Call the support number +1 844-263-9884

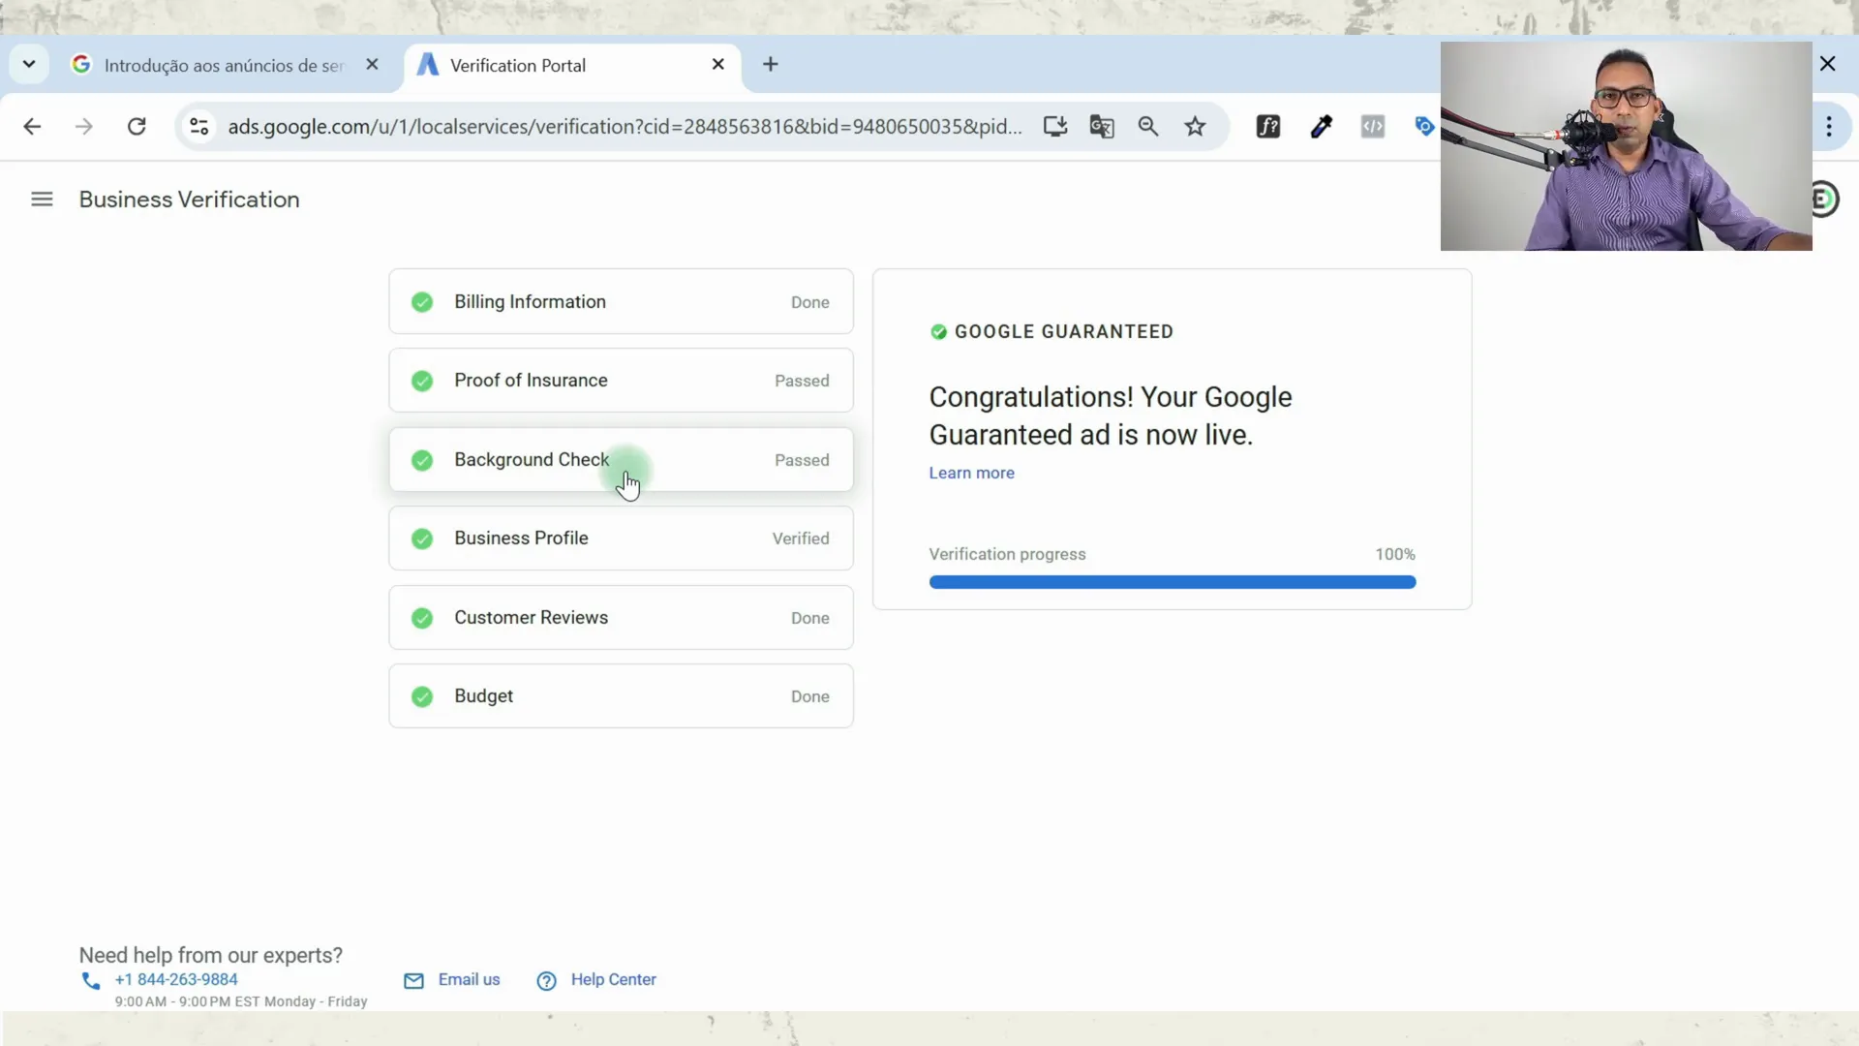point(176,979)
